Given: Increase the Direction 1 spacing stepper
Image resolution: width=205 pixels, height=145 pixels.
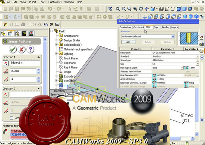Looking at the screenshot, I should click(38, 70).
